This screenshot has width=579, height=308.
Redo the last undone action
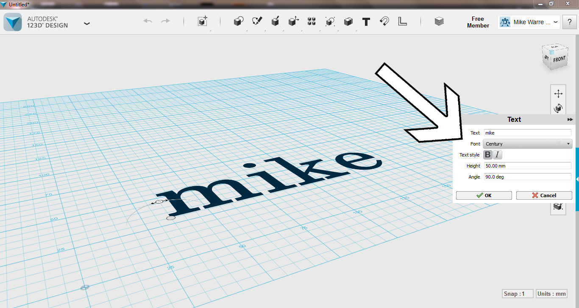click(x=166, y=21)
